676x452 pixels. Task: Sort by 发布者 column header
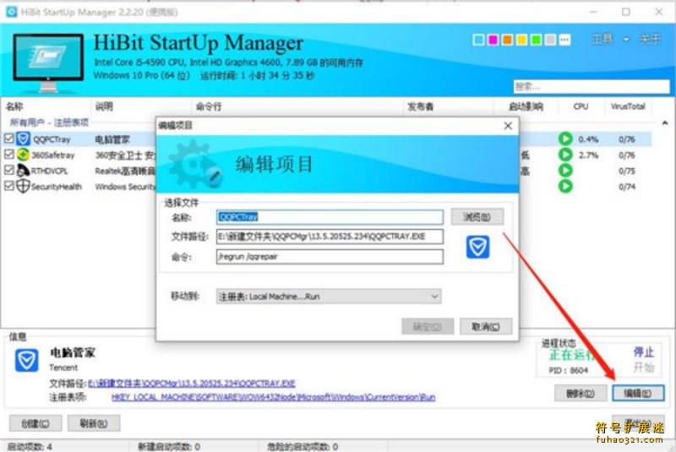click(420, 106)
